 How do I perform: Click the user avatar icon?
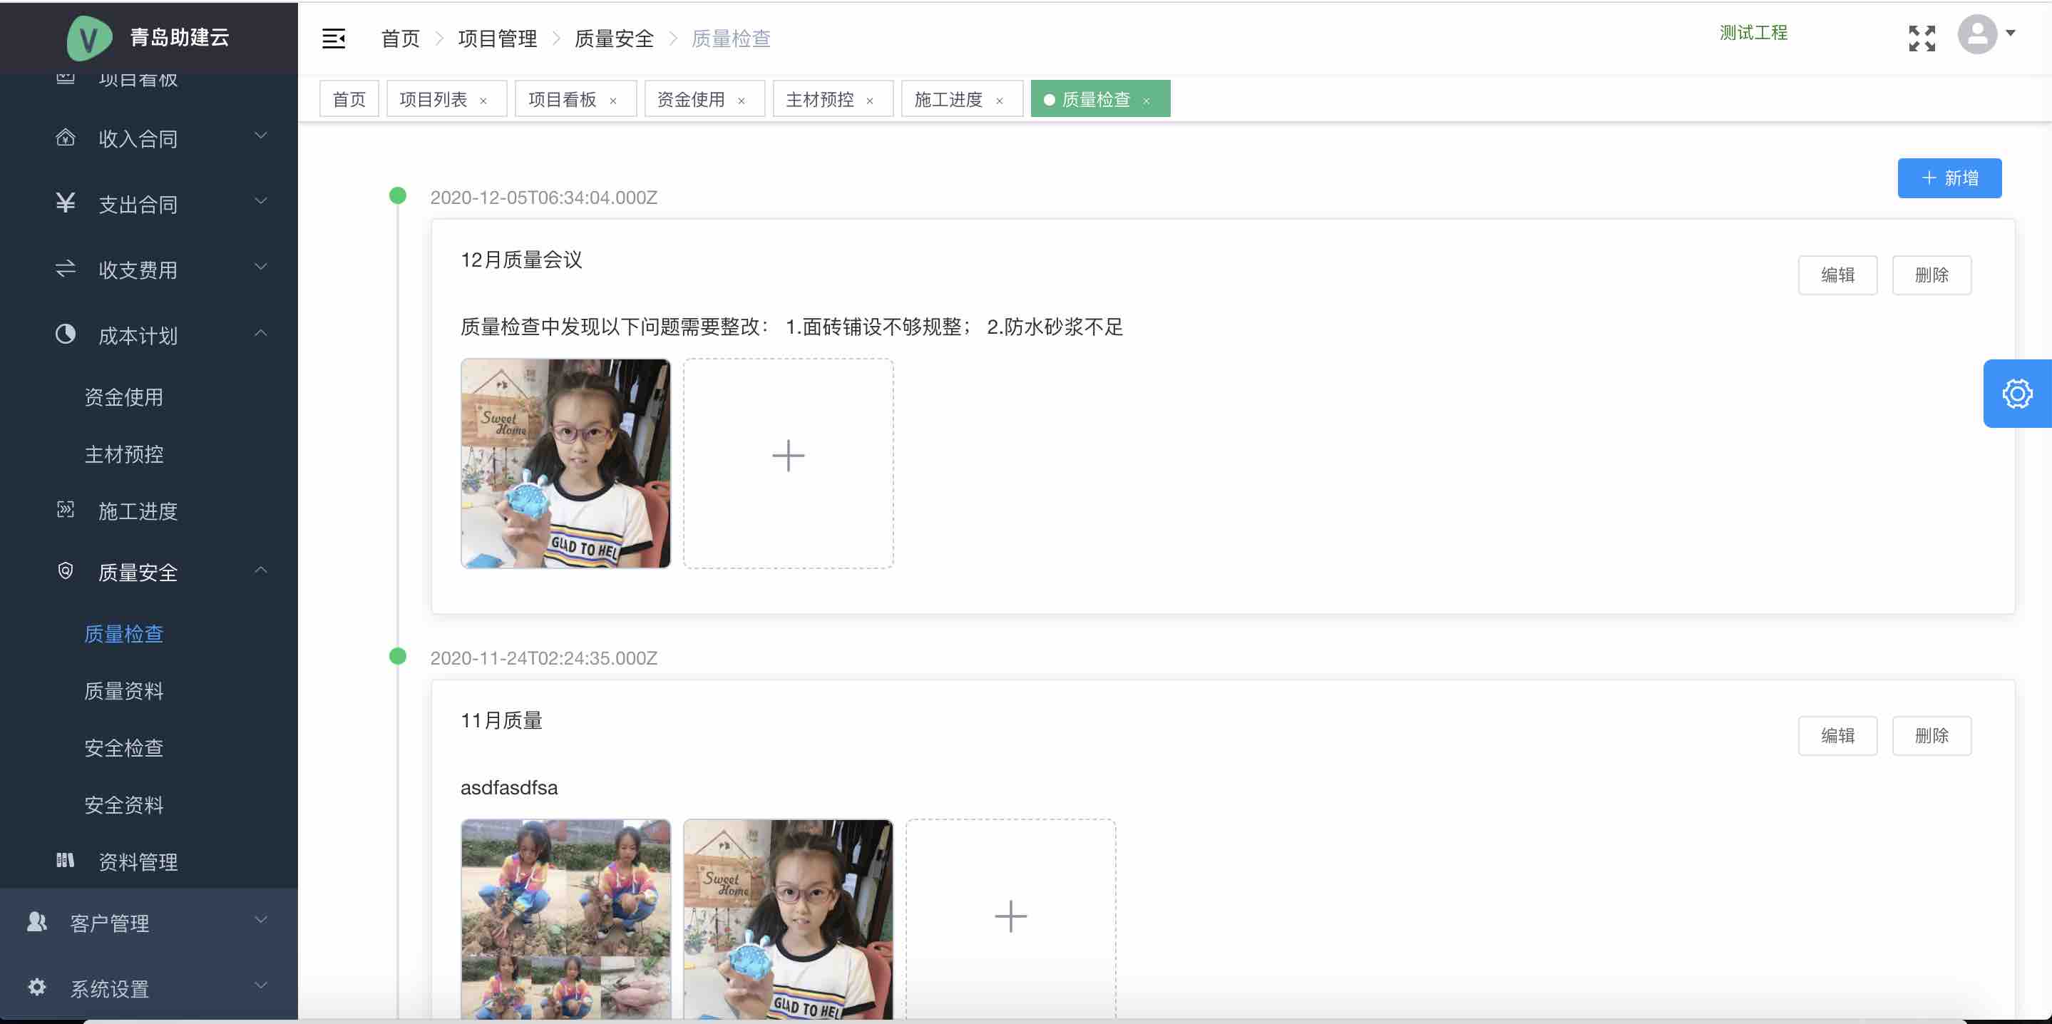coord(1976,35)
